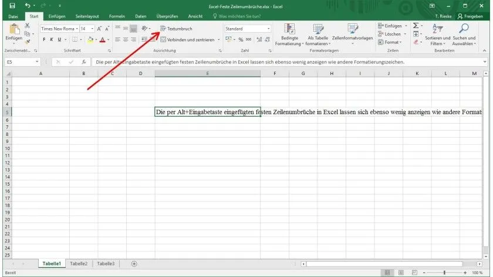This screenshot has height=277, width=493.
Task: Open Bedingte Formatierung menu
Action: pyautogui.click(x=289, y=35)
